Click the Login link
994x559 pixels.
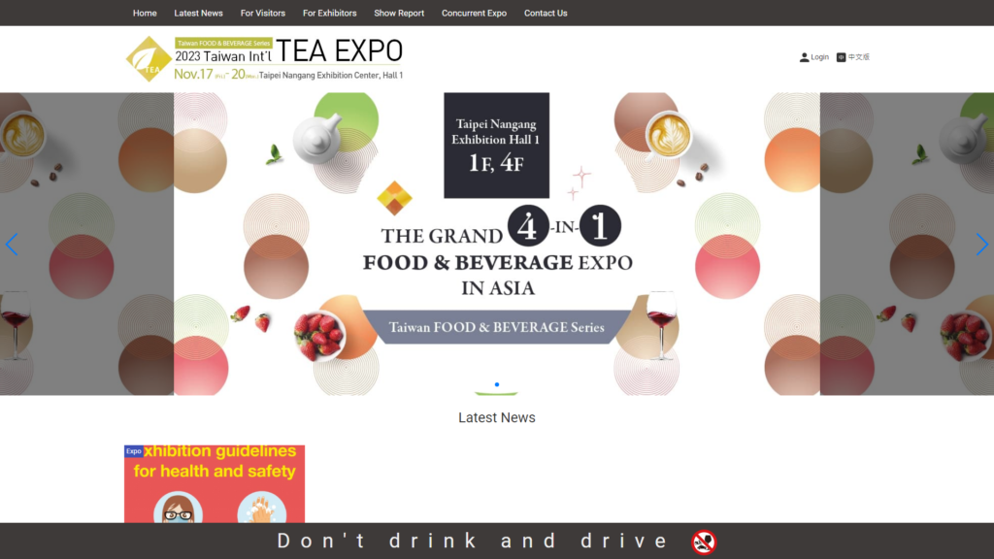point(820,57)
